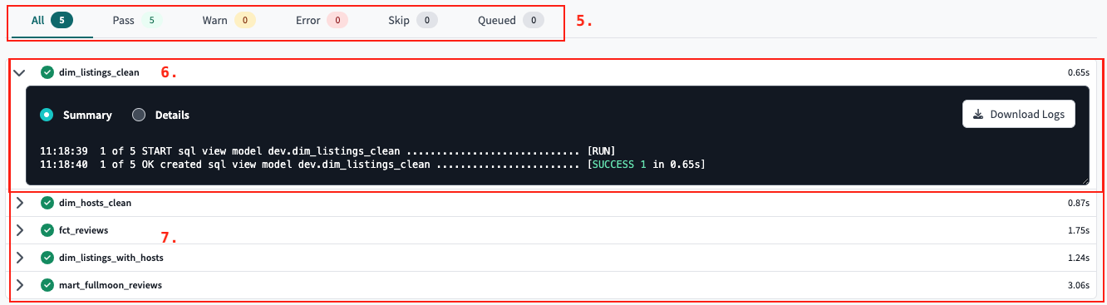Open the Warn tab
The height and width of the screenshot is (305, 1107).
[x=229, y=20]
